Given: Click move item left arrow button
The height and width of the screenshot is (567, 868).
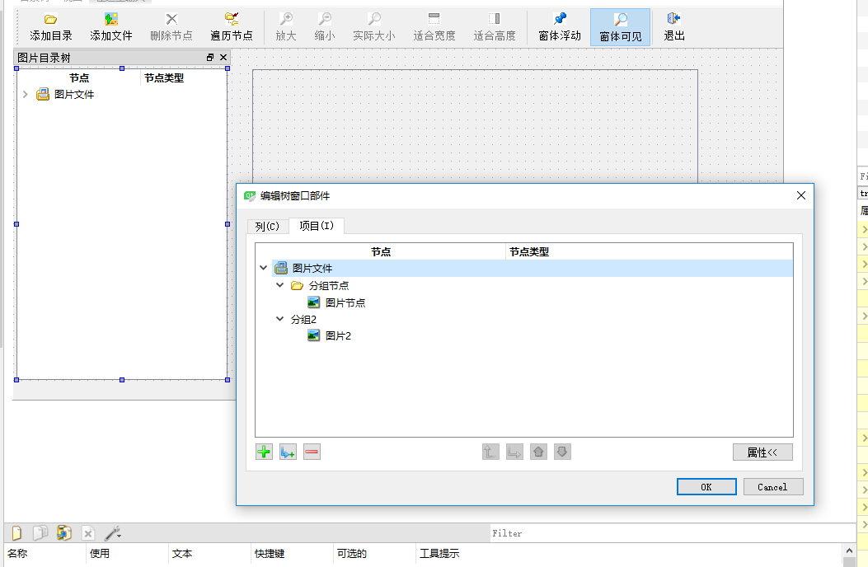Looking at the screenshot, I should click(x=490, y=452).
